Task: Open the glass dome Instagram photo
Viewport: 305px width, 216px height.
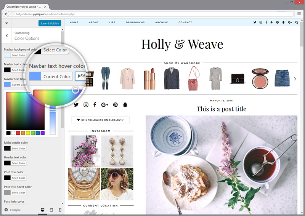Action: click(x=84, y=184)
